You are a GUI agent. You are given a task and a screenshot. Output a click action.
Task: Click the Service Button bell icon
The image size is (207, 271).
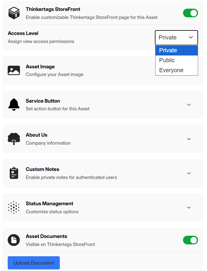tap(14, 104)
